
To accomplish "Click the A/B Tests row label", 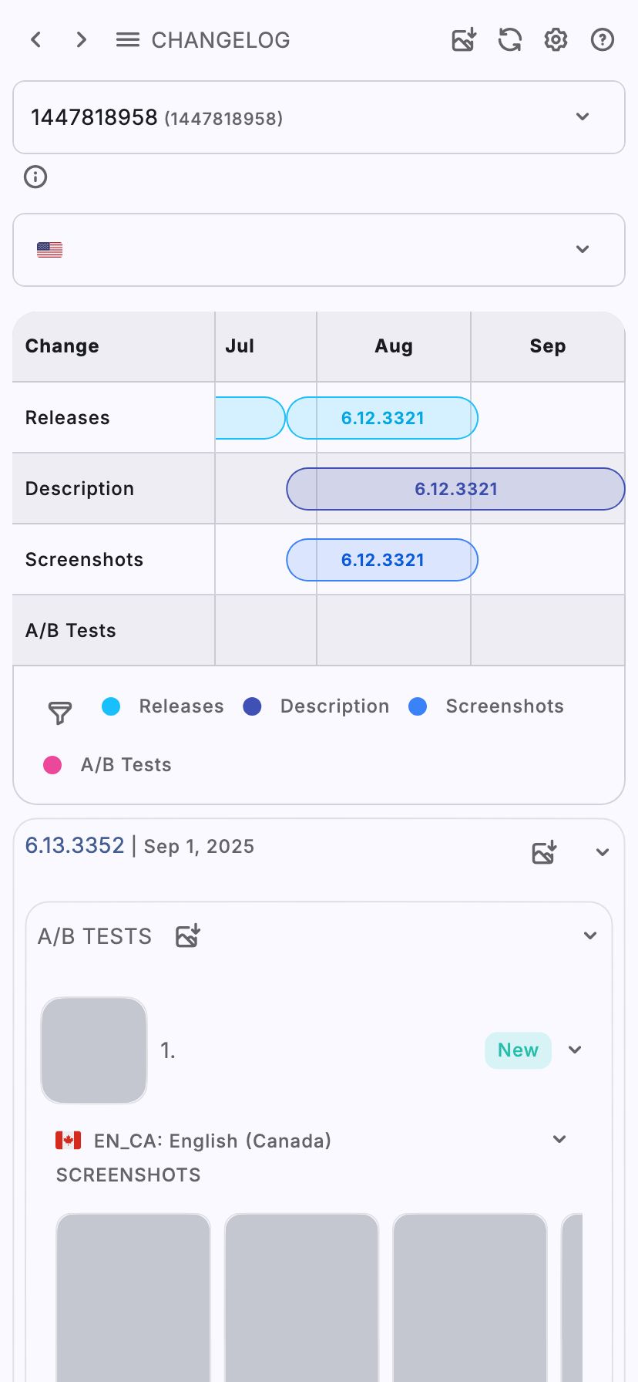I will click(x=71, y=631).
